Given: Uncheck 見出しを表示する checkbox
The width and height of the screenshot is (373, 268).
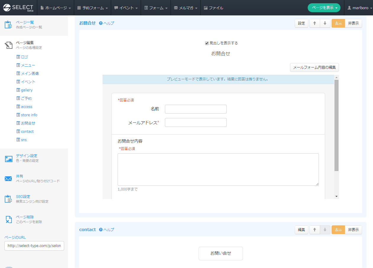Looking at the screenshot, I should [x=207, y=43].
